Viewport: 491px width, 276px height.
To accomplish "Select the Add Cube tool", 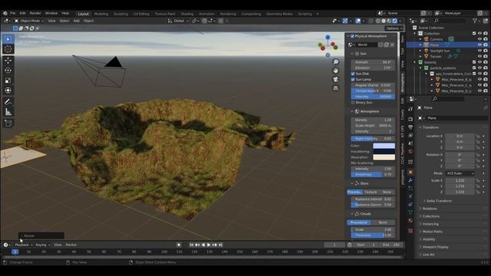I will (x=8, y=123).
